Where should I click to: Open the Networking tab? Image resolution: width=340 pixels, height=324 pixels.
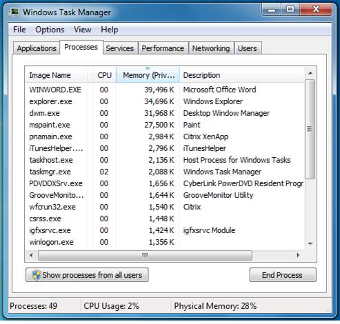pos(211,48)
